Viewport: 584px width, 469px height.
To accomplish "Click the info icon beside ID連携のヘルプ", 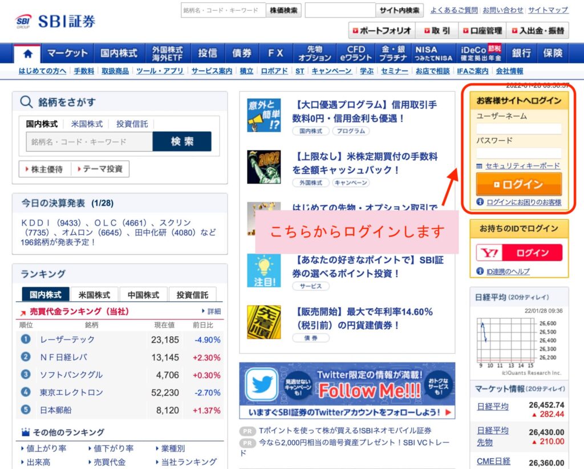I will (480, 271).
